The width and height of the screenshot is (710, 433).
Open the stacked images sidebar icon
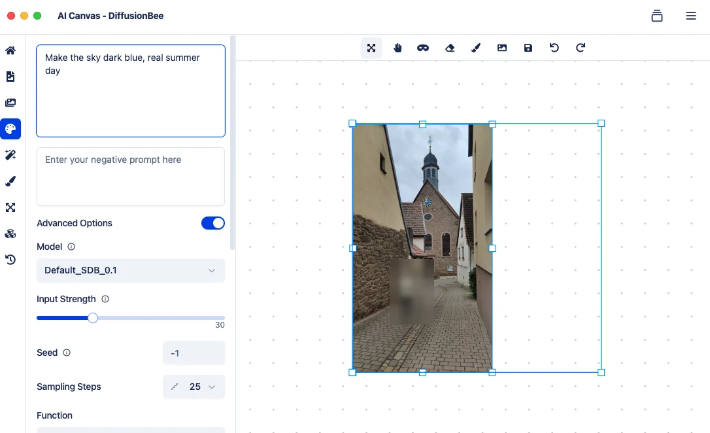click(x=10, y=103)
